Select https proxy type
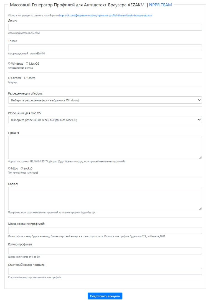The width and height of the screenshot is (208, 300). [9, 168]
